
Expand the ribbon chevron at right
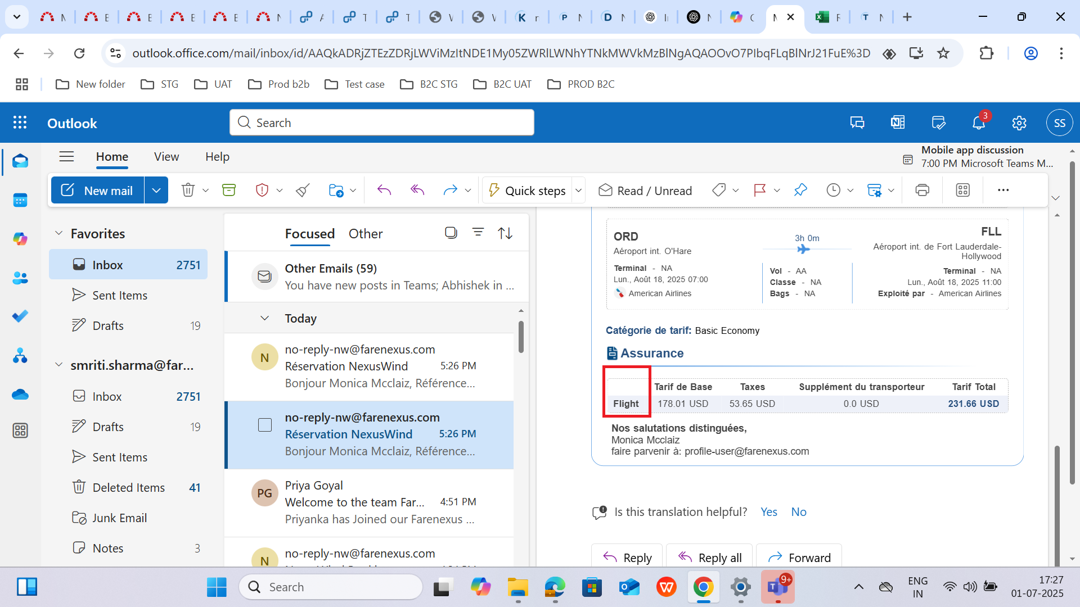pyautogui.click(x=1056, y=198)
